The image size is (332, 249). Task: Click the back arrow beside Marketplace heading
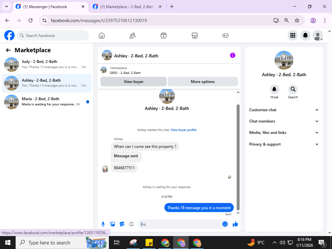tap(8, 50)
